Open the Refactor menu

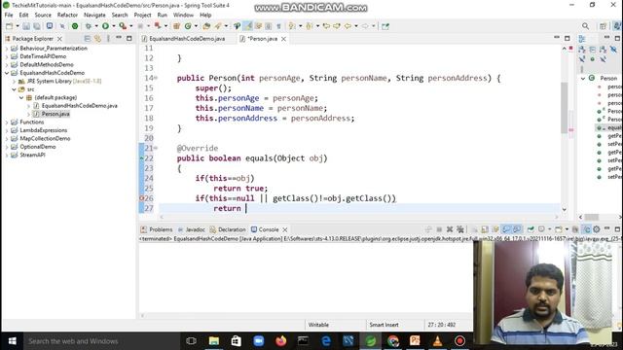point(67,15)
